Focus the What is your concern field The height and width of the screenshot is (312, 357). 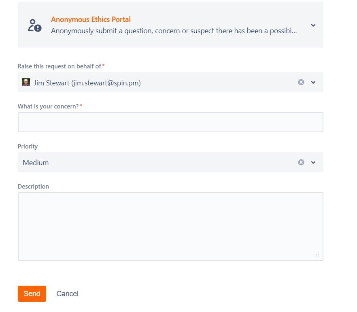point(170,122)
